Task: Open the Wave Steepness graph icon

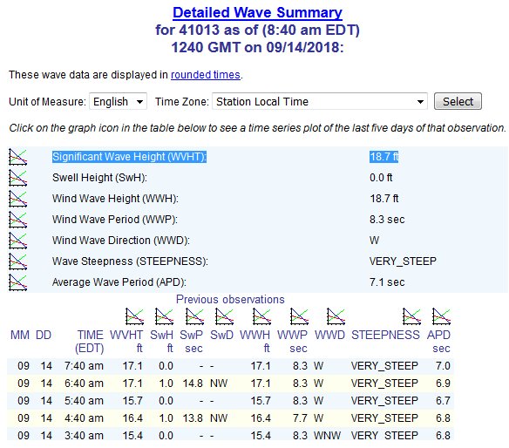Action: coord(17,261)
